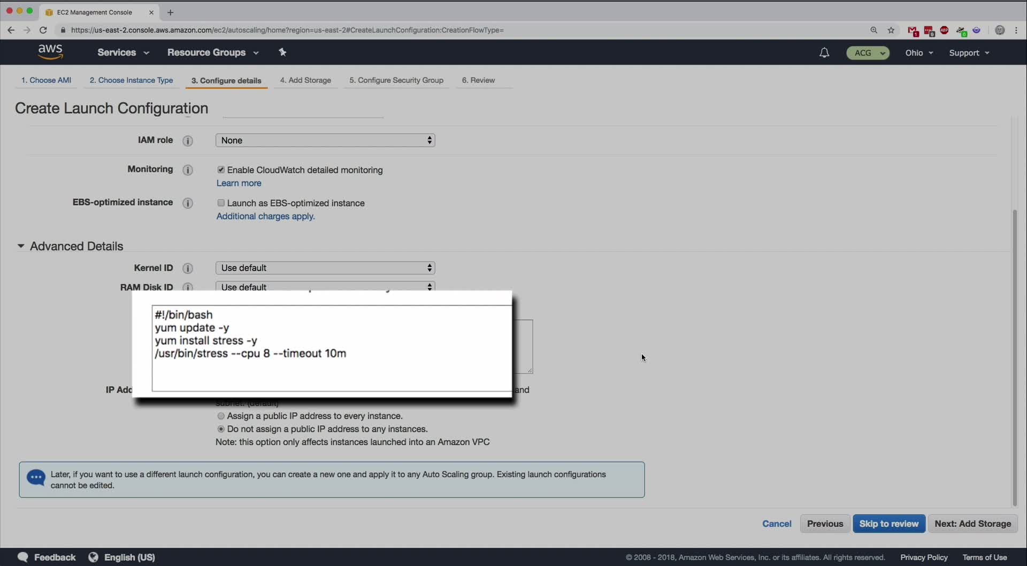This screenshot has width=1027, height=566.
Task: Click the Cancel link
Action: (x=777, y=524)
